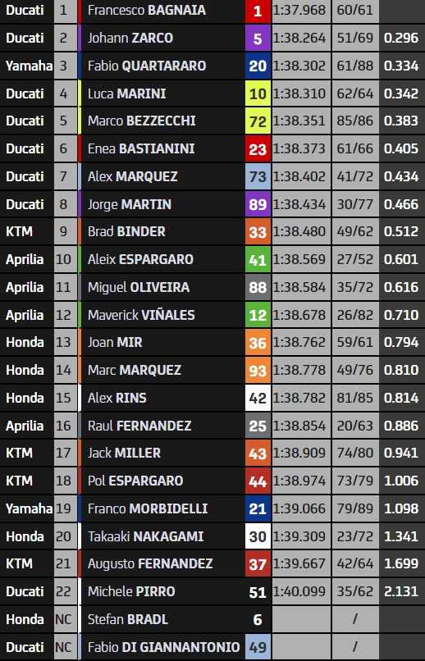Select Stefan BRADL rider name
Image resolution: width=425 pixels, height=661 pixels.
(128, 619)
